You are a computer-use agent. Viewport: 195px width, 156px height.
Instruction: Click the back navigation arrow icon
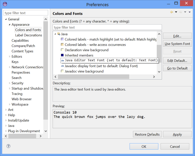point(171,12)
